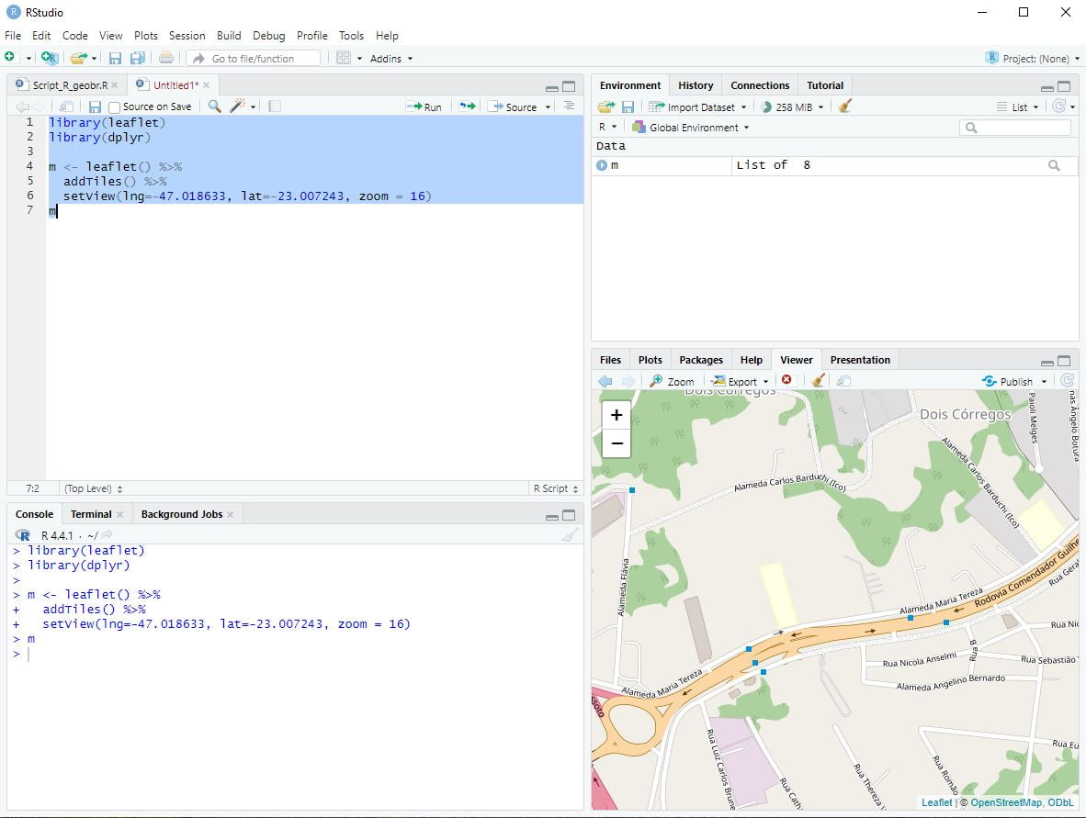The width and height of the screenshot is (1086, 818).
Task: Expand the m list object
Action: coord(601,165)
